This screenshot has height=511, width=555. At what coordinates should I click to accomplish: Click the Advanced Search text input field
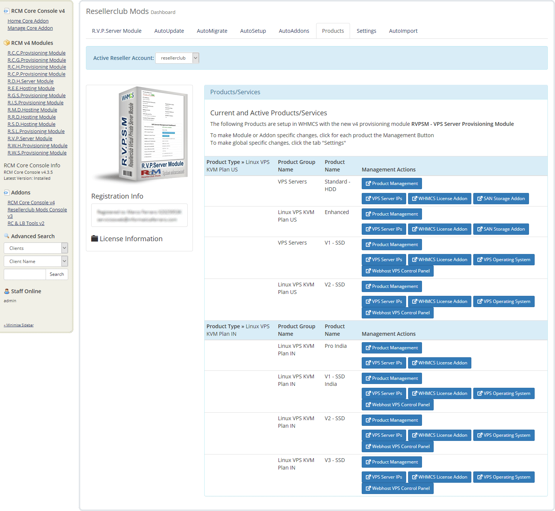point(25,274)
